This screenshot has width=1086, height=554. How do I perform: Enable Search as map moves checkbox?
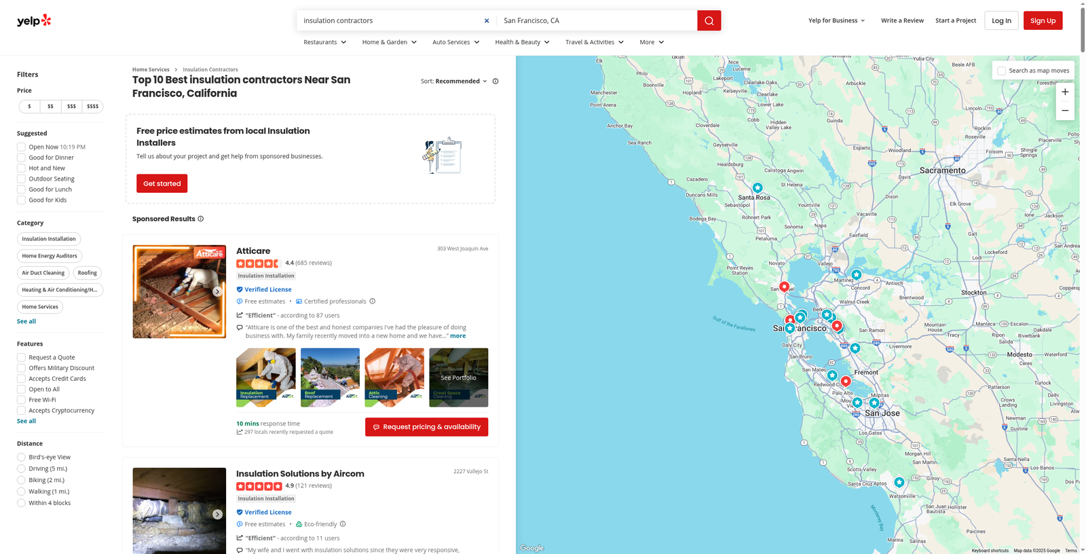[1001, 71]
